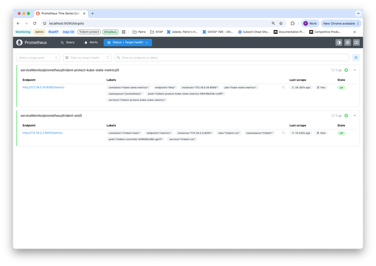Viewport: 376px width, 266px height.
Task: Open the NTAP bookmarks folder
Action: coord(156,32)
